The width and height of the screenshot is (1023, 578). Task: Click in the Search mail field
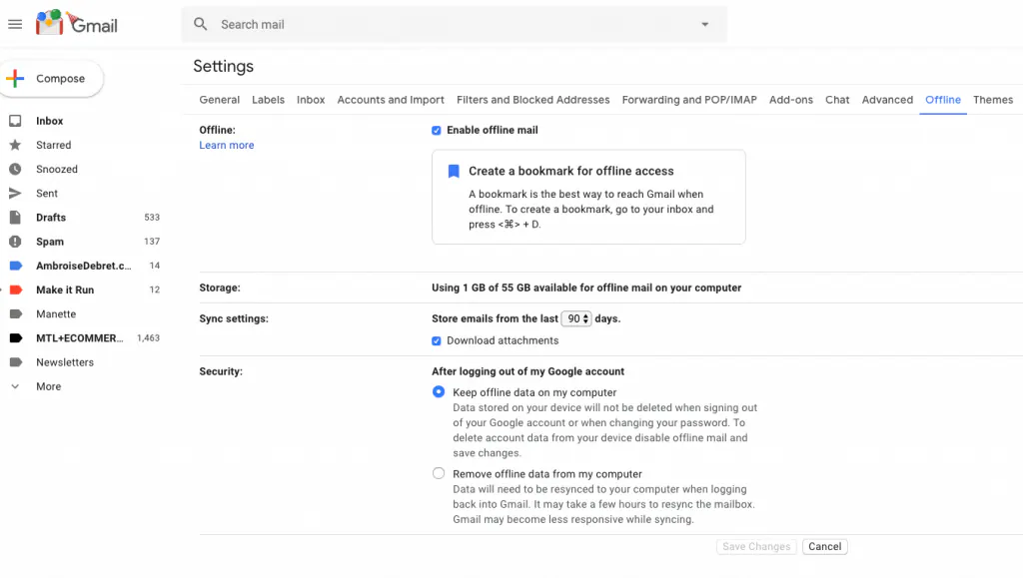tap(454, 24)
